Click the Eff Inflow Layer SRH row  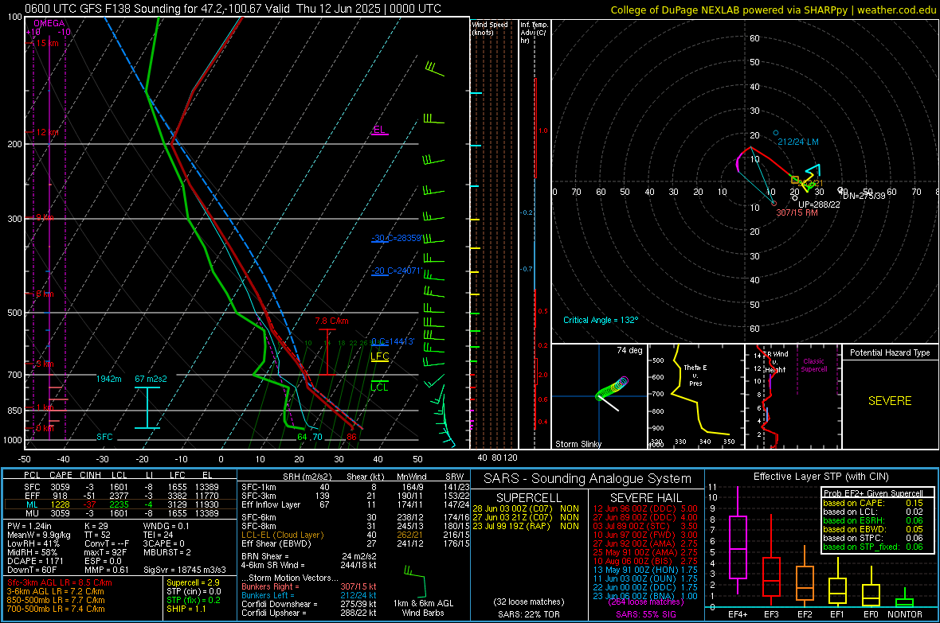click(355, 504)
